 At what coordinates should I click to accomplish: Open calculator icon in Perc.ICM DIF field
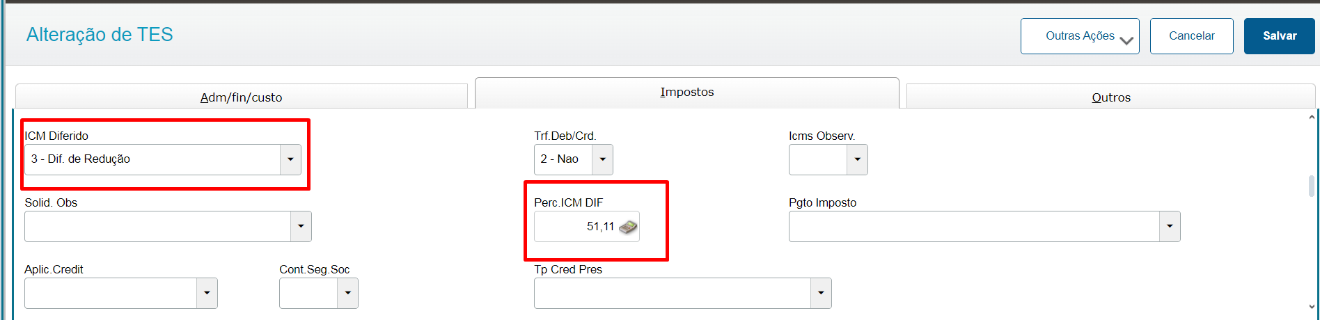pos(628,227)
